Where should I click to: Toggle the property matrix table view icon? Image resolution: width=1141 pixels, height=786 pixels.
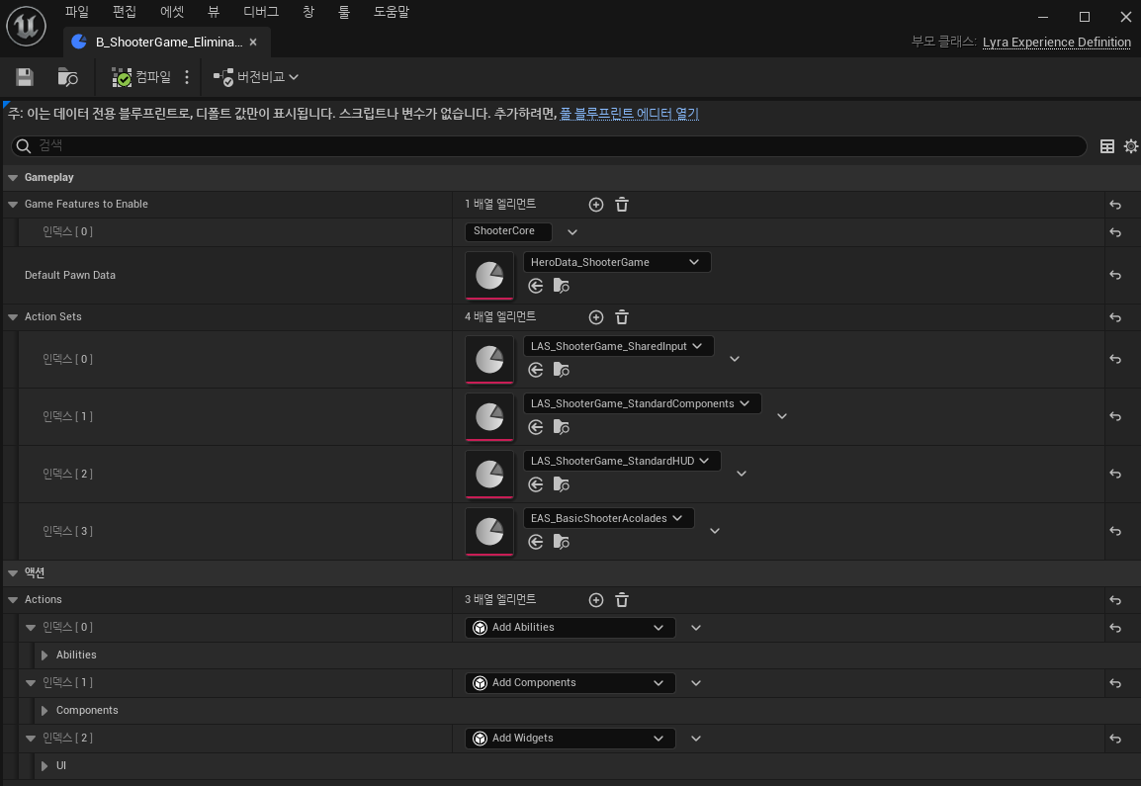(1106, 146)
